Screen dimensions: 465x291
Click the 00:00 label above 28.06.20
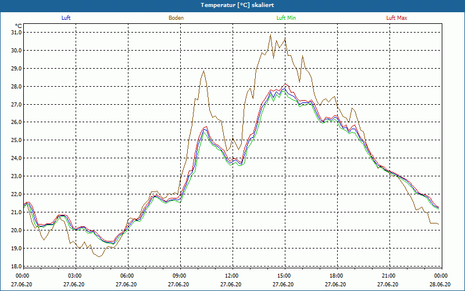tap(441, 276)
